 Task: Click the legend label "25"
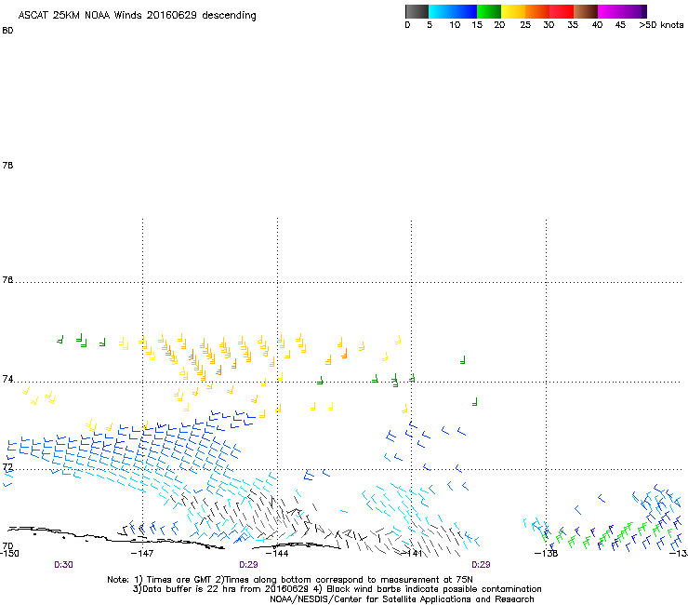click(525, 25)
